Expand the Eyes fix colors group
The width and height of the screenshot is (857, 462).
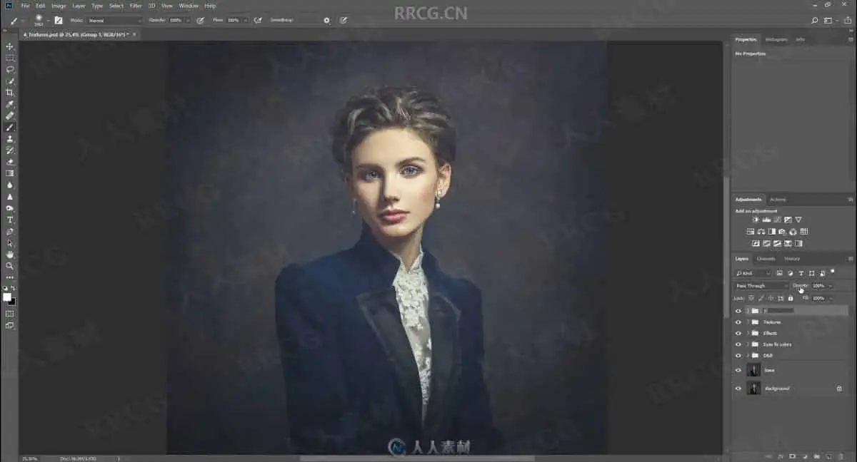748,344
